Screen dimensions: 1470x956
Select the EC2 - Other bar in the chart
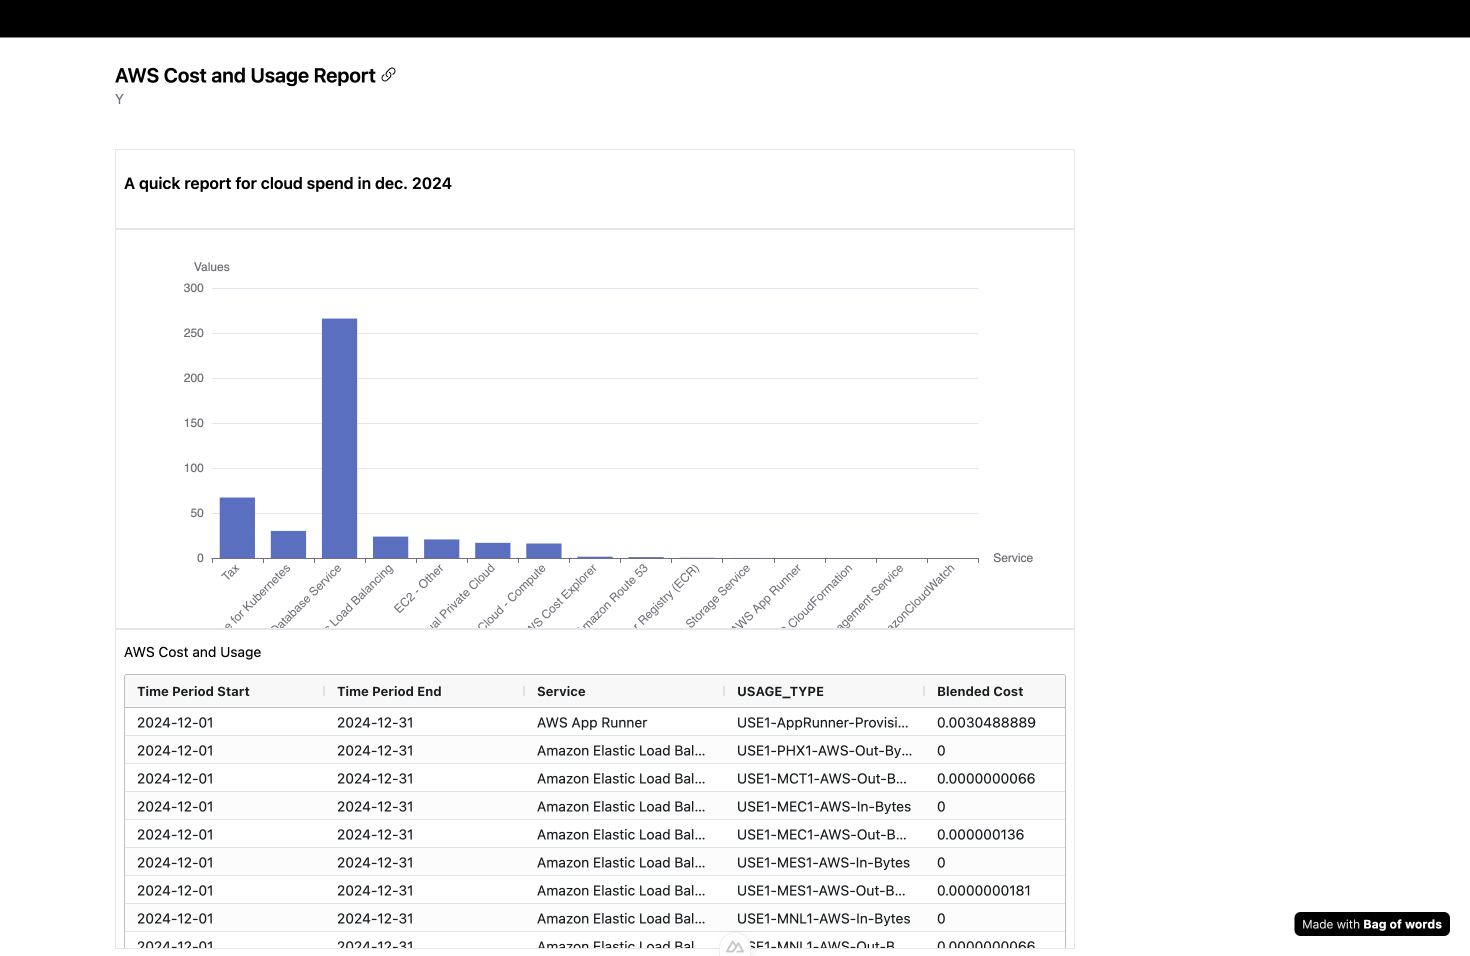point(441,549)
